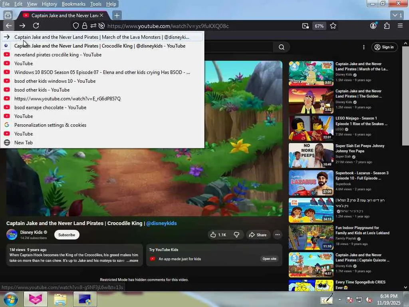Open Captain Quixote recommended video thumbnail
409x307 pixels.
(311, 265)
